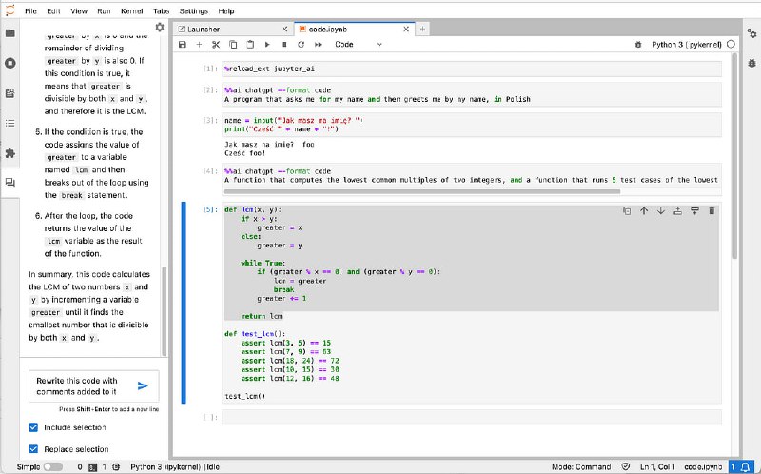This screenshot has width=761, height=474.
Task: Click the %reload_ext jupyter_ai cell
Action: (x=472, y=69)
